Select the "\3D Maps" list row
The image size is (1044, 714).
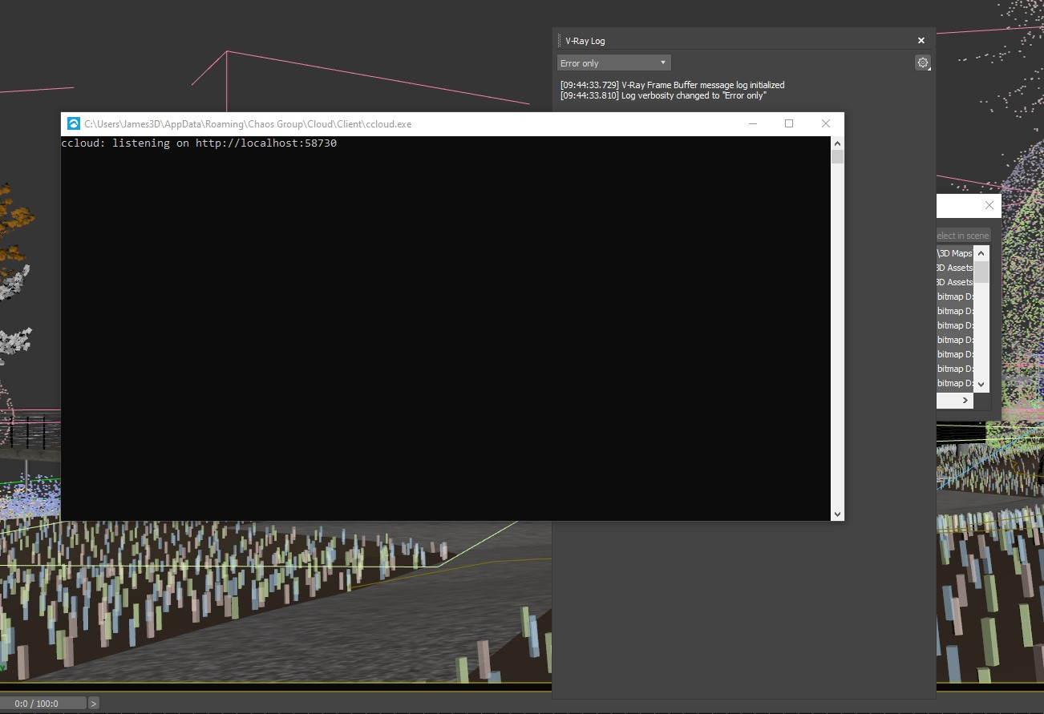955,253
